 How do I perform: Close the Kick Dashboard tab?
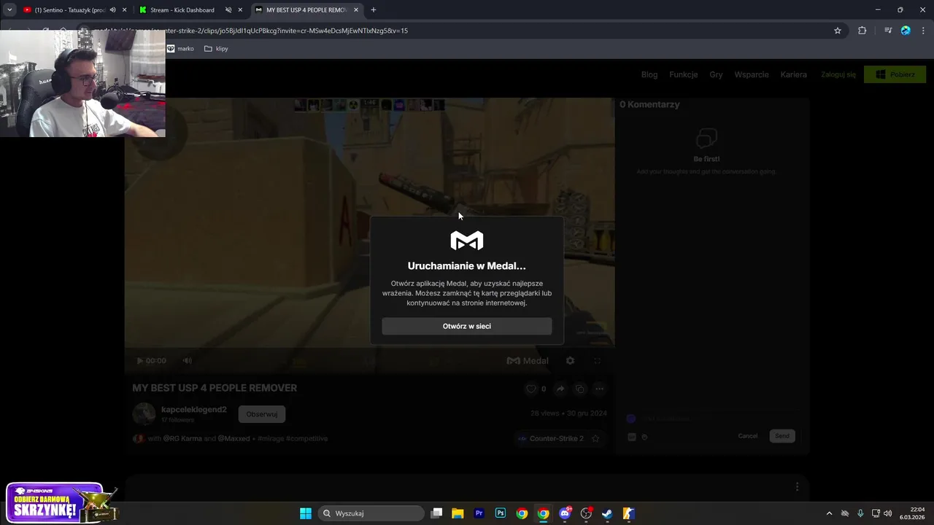240,10
